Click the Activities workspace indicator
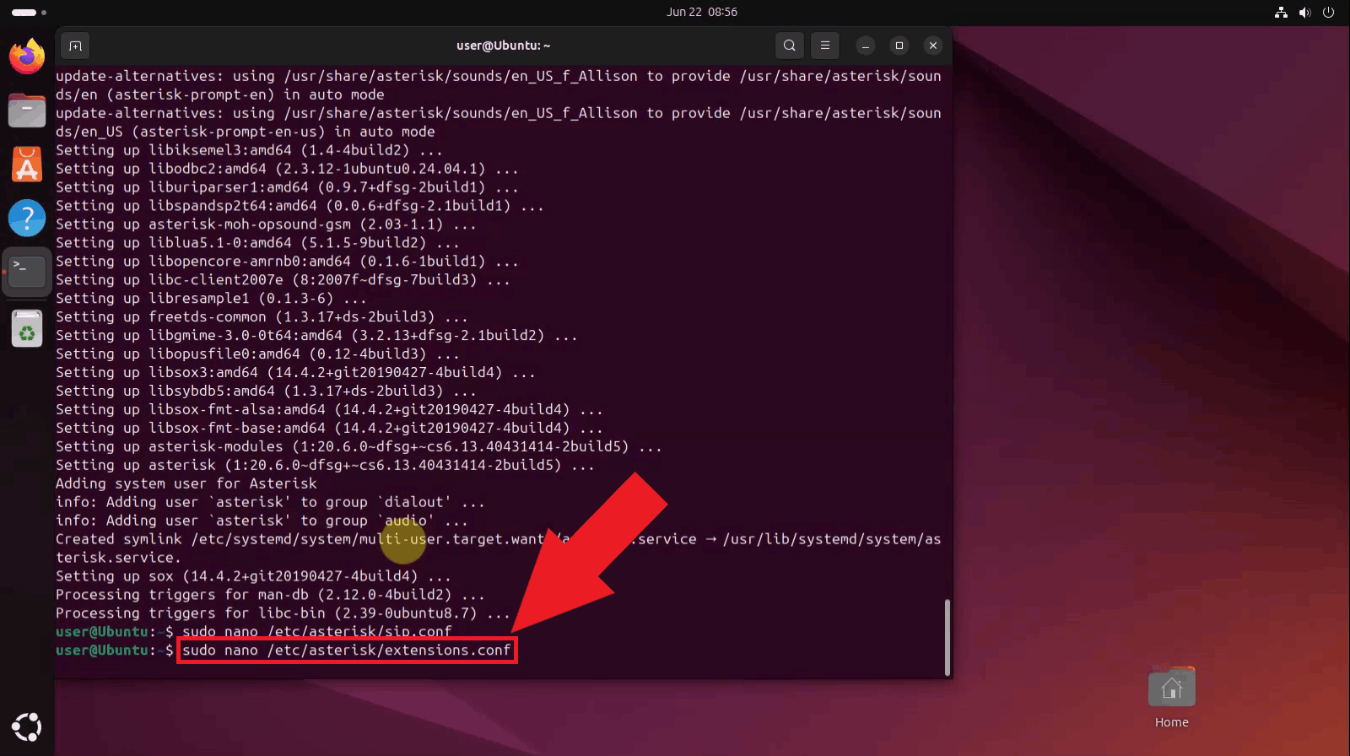The image size is (1350, 756). pyautogui.click(x=29, y=12)
